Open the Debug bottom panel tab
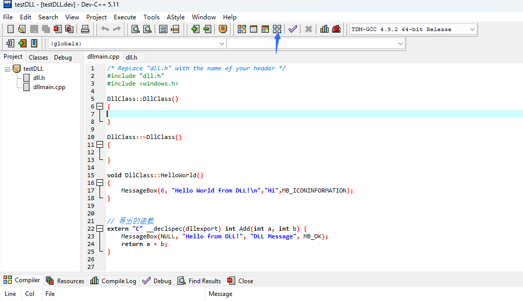523x301 pixels. pyautogui.click(x=157, y=281)
